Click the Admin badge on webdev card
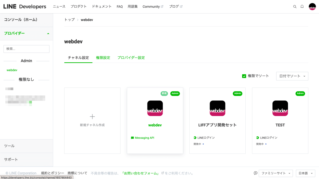 coord(175,93)
